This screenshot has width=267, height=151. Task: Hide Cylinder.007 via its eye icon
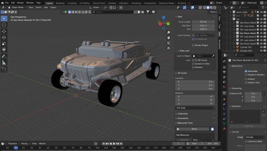point(261,47)
